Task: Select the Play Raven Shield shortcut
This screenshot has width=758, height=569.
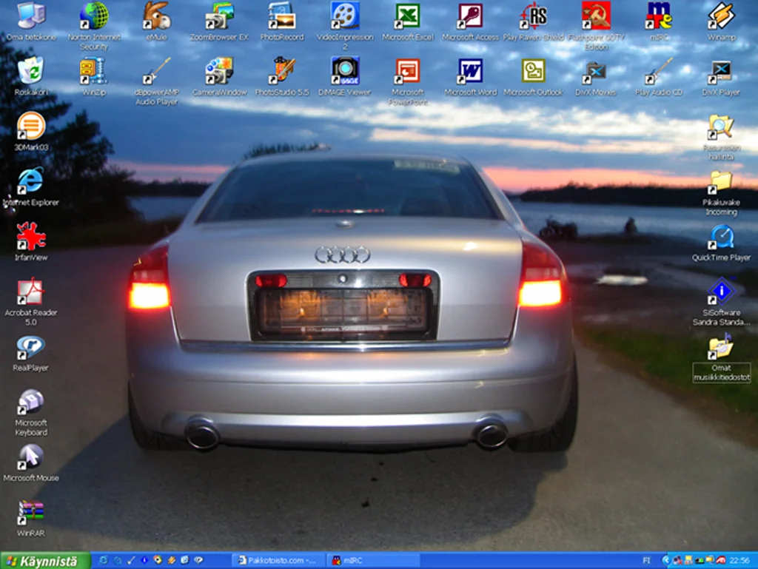Action: pos(534,16)
